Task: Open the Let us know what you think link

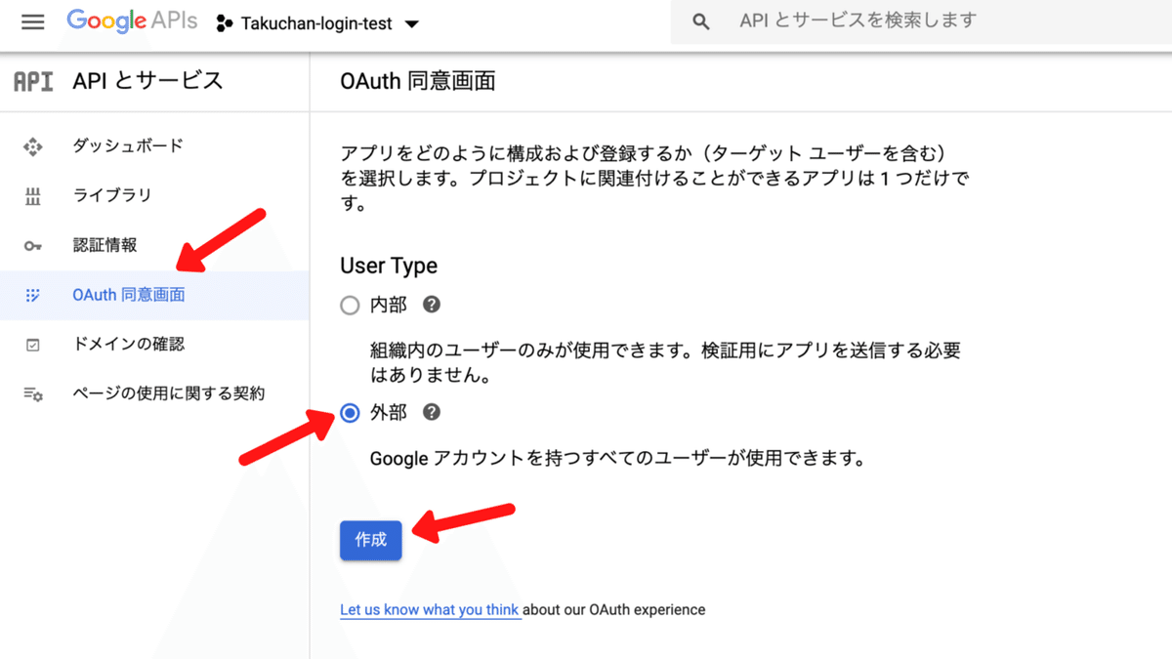Action: point(430,610)
